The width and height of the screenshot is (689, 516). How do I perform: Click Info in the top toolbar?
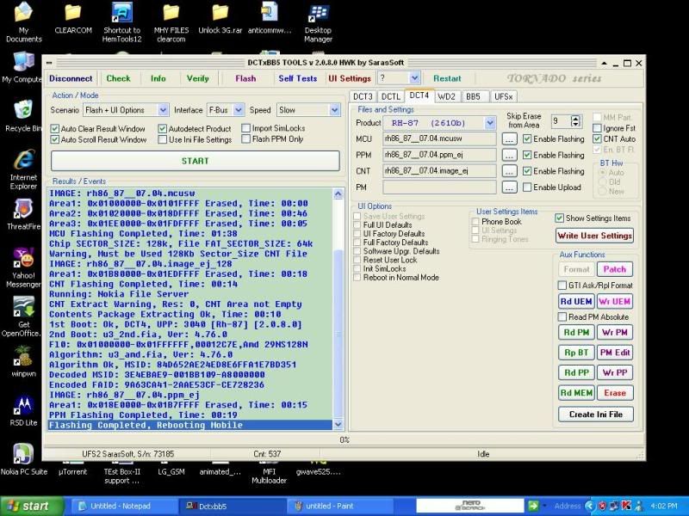[158, 78]
